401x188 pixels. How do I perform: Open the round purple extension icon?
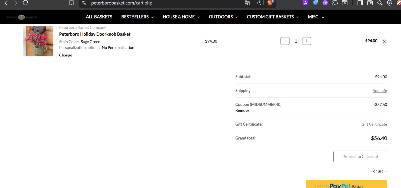tap(325, 3)
